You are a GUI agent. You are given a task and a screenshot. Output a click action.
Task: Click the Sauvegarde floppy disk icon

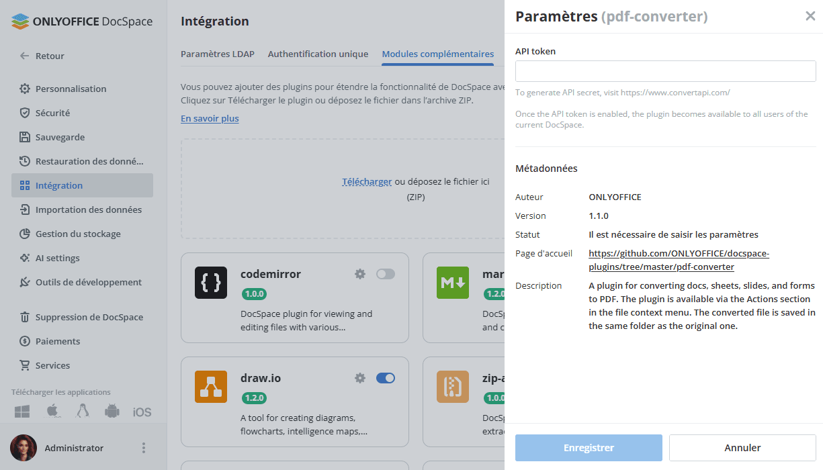tap(25, 137)
